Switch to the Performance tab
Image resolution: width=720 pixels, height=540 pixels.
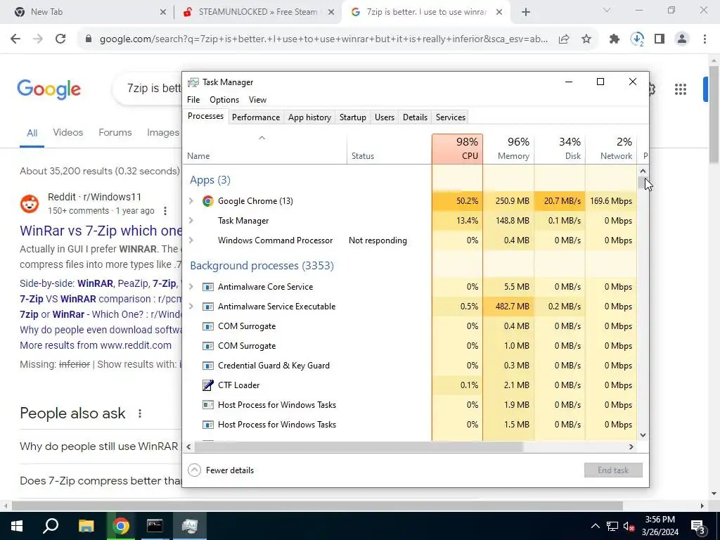pyautogui.click(x=256, y=117)
